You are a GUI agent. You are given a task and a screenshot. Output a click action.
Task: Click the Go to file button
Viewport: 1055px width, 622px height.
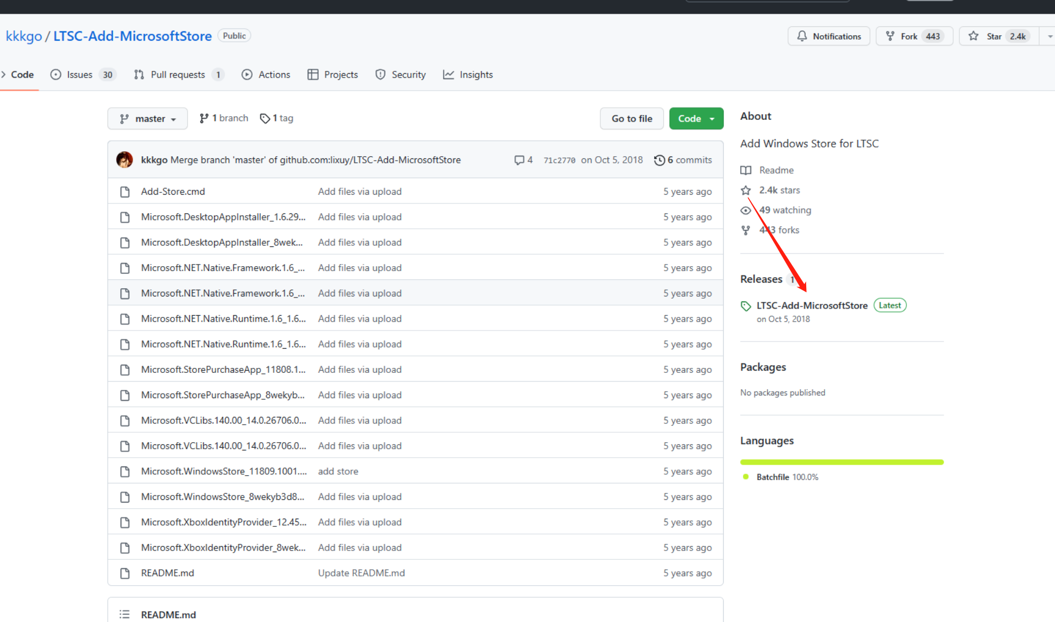pyautogui.click(x=631, y=119)
